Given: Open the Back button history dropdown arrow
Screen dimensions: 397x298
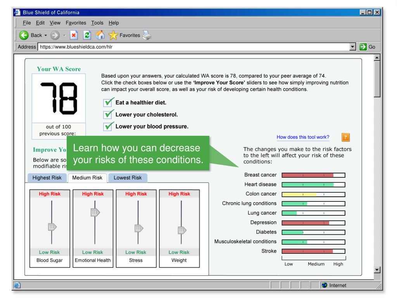Looking at the screenshot, I should tap(46, 35).
